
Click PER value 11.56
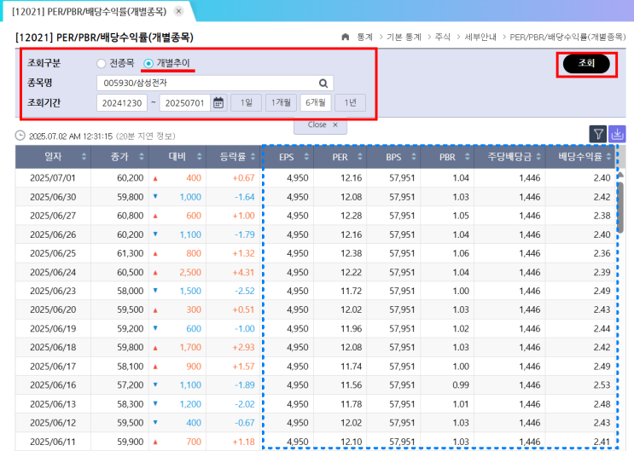click(x=351, y=385)
